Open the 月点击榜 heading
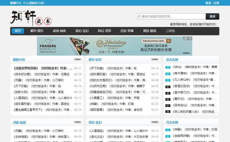Screen dimensions: 230x142 (172, 122)
